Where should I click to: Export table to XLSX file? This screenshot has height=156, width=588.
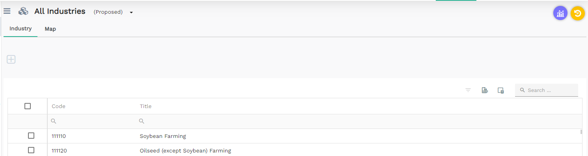pyautogui.click(x=485, y=90)
